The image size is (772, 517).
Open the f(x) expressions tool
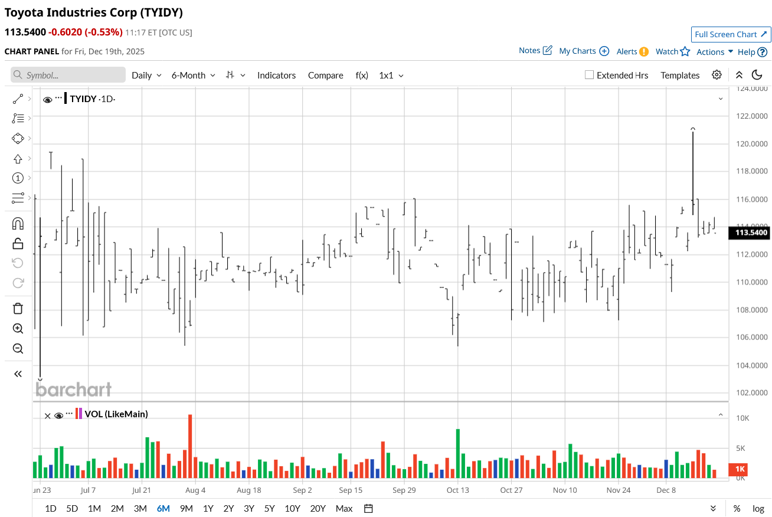(x=362, y=76)
